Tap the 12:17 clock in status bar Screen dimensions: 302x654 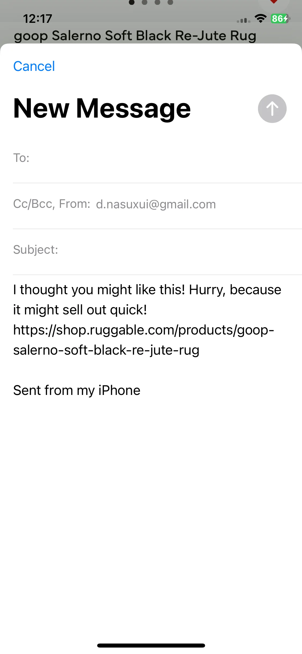coord(37,19)
